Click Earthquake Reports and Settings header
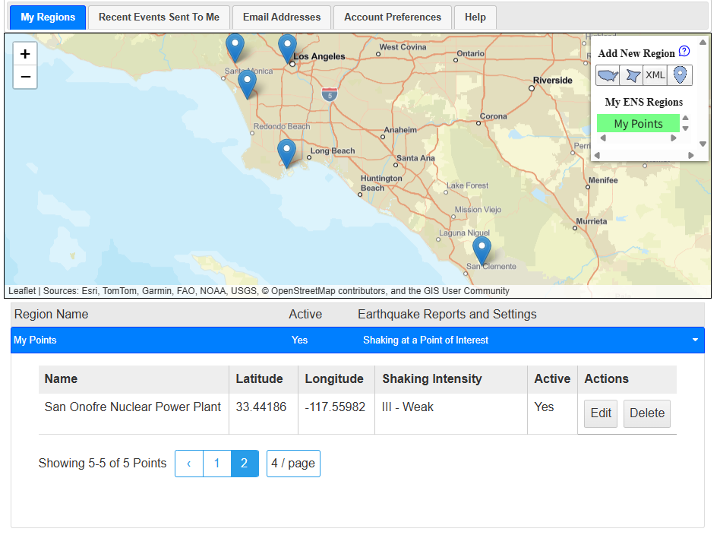Viewport: 720px width, 535px height. [447, 315]
